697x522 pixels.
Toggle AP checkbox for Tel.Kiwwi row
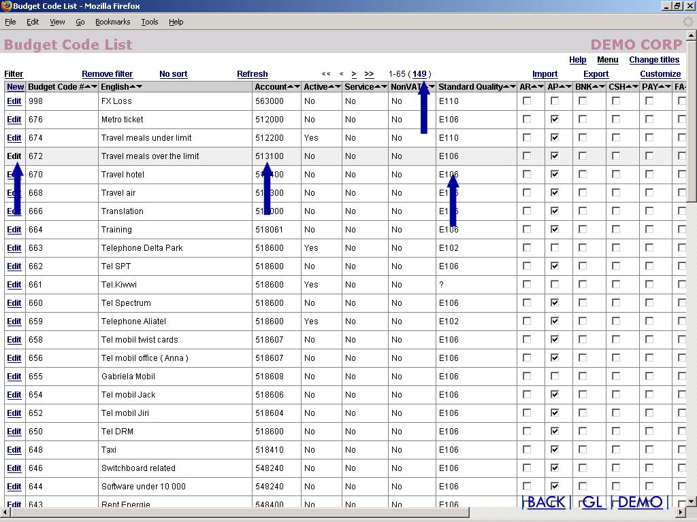pos(555,285)
